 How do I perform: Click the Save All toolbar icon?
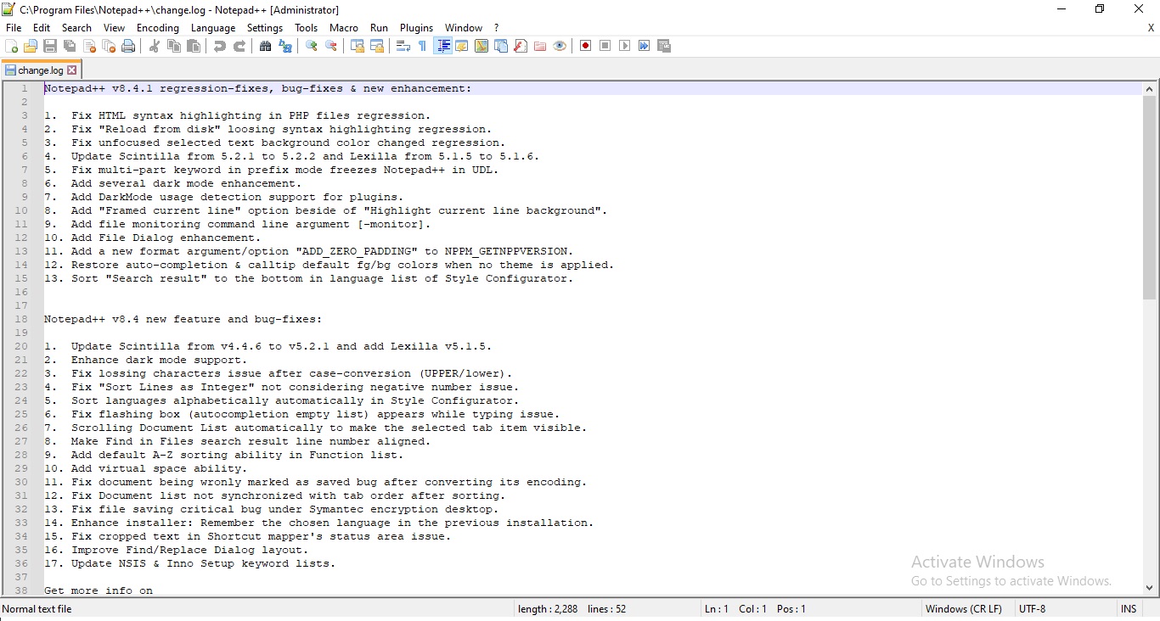70,46
